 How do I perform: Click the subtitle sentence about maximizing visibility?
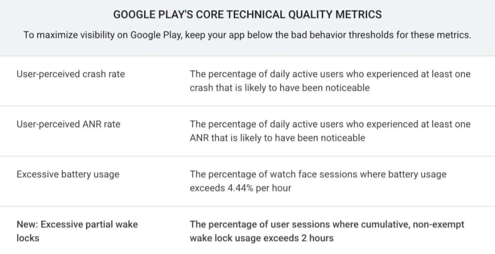point(247,35)
